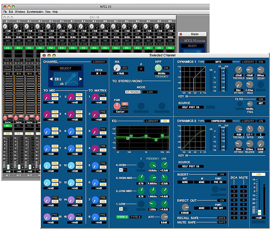Open the Help menu
The width and height of the screenshot is (272, 232).
(55, 12)
